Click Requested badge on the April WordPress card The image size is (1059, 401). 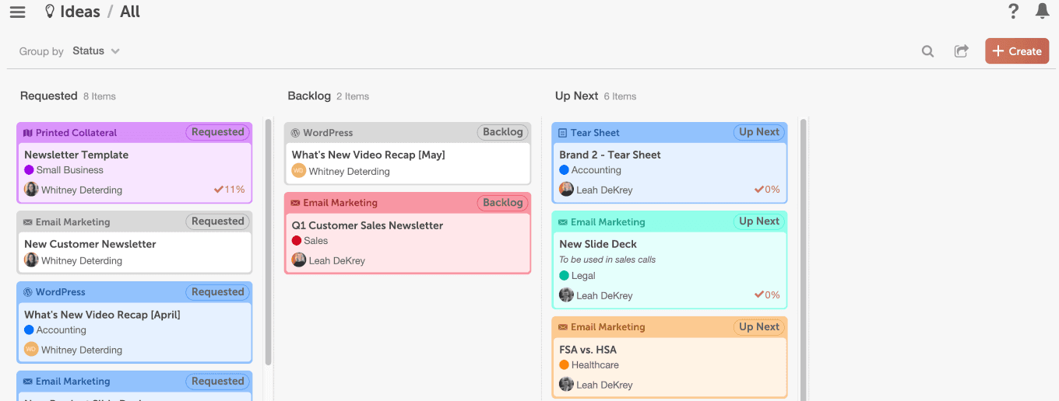pos(218,292)
